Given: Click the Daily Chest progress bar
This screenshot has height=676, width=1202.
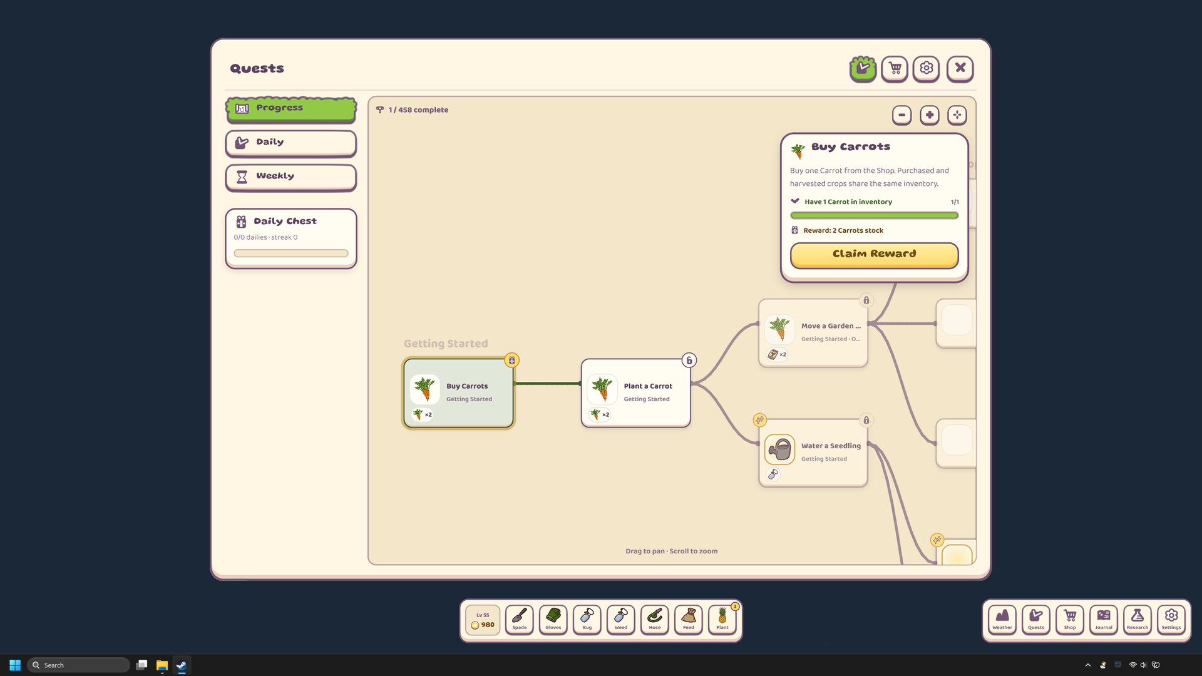Looking at the screenshot, I should coord(291,253).
